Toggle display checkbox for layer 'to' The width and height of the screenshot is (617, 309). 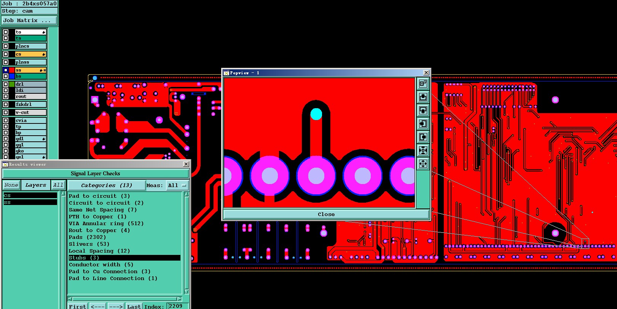(6, 32)
